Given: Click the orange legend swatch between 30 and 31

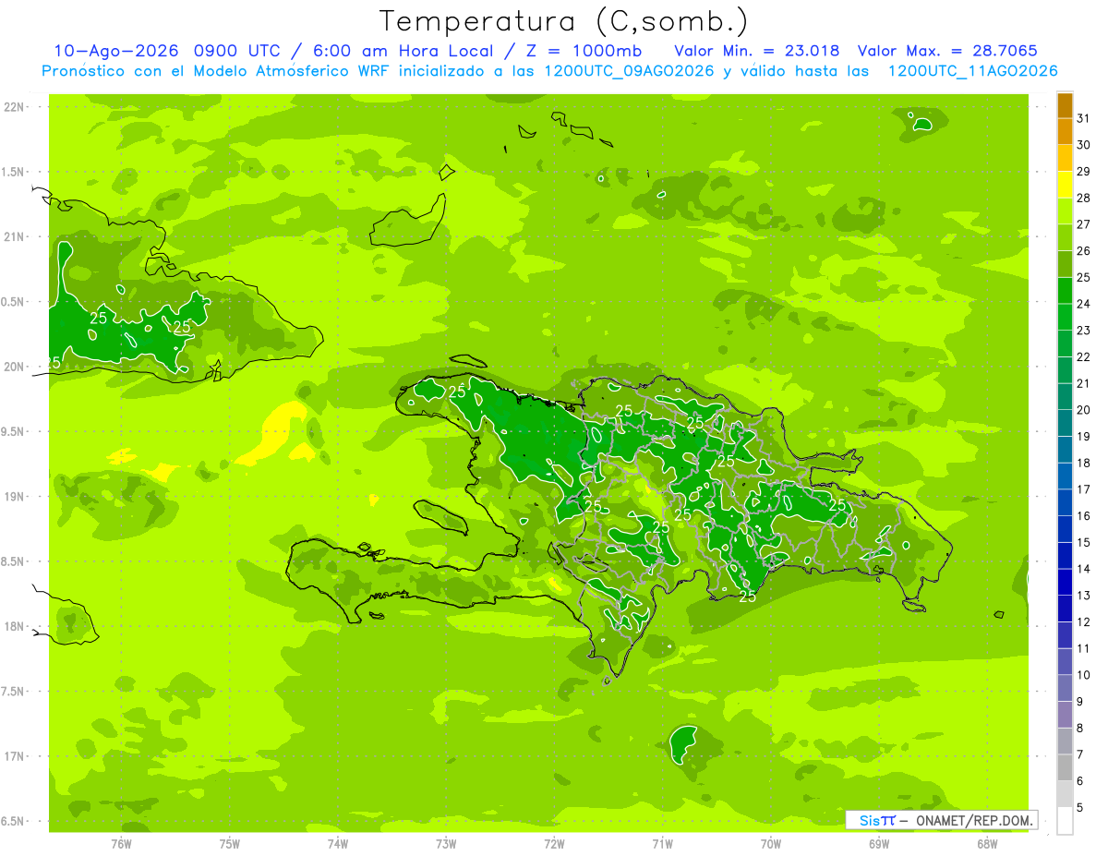Looking at the screenshot, I should click(1065, 132).
